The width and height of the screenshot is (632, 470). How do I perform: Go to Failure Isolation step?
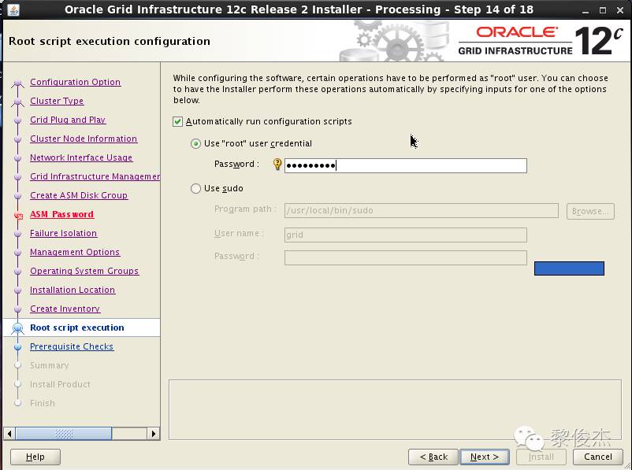point(63,233)
